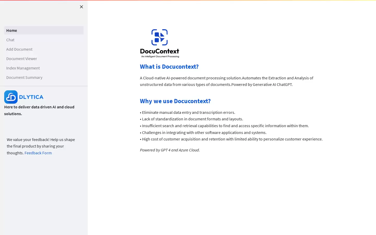Image resolution: width=376 pixels, height=235 pixels.
Task: Click the "Challenges in integrating" bullet line
Action: (203, 132)
